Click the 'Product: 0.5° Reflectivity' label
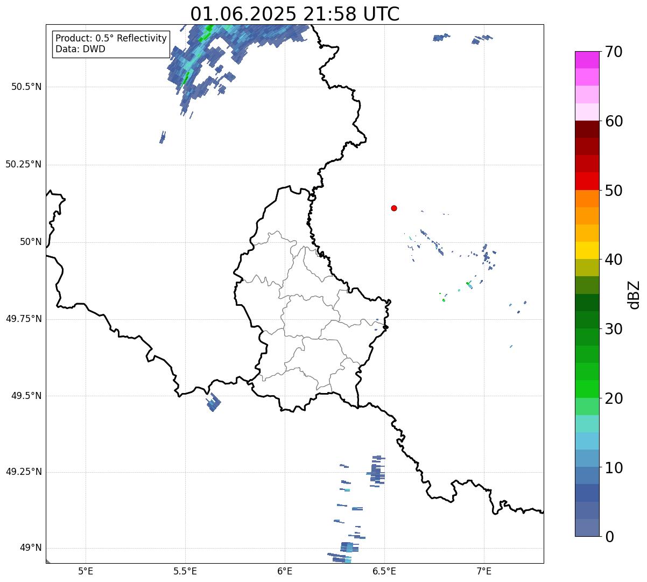Viewport: 647px width, 582px height. [x=111, y=39]
